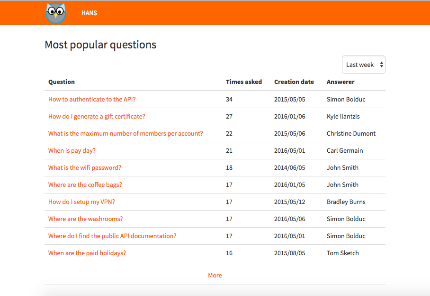Open "Where are the washrooms?" question
The width and height of the screenshot is (430, 296).
86,219
